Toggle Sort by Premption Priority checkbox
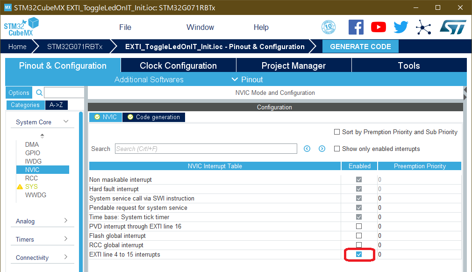 pyautogui.click(x=337, y=132)
